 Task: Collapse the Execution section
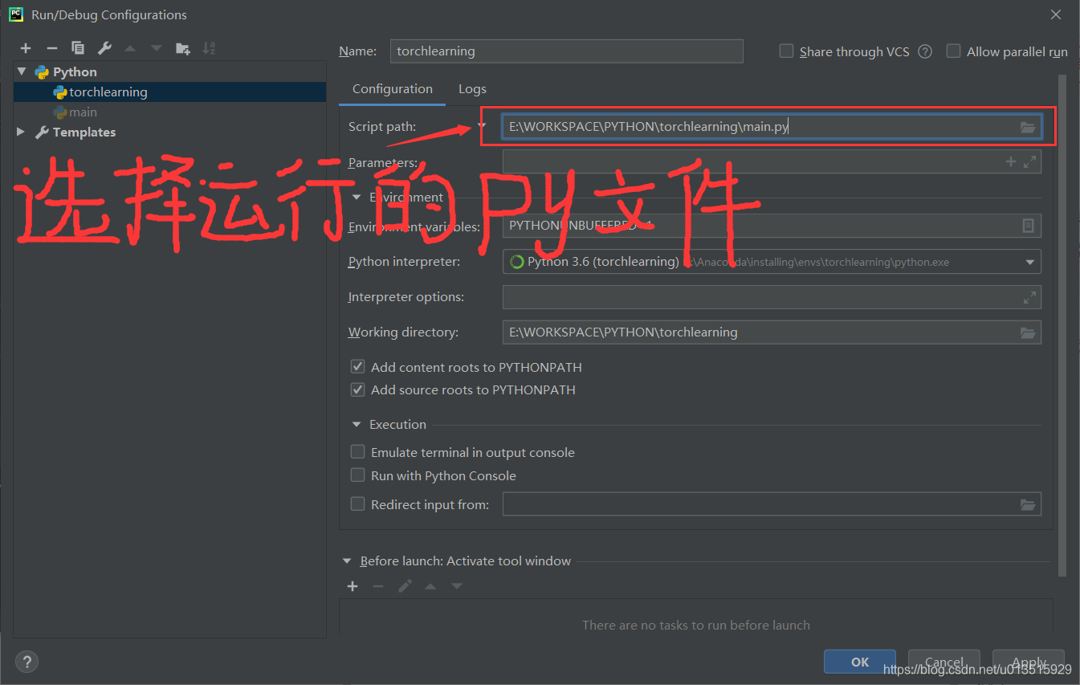(356, 424)
